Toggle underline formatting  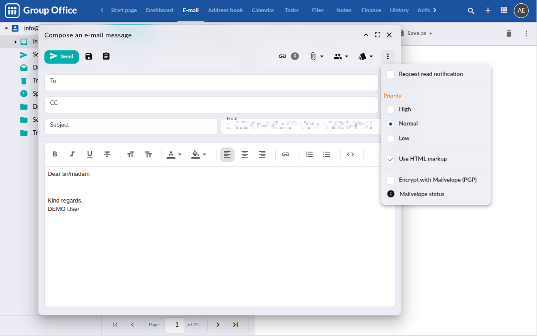click(90, 154)
